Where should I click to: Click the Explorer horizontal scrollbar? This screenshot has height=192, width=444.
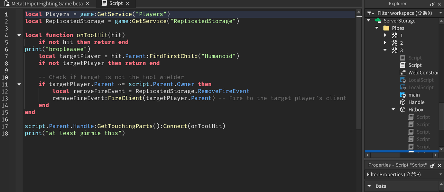click(401, 155)
